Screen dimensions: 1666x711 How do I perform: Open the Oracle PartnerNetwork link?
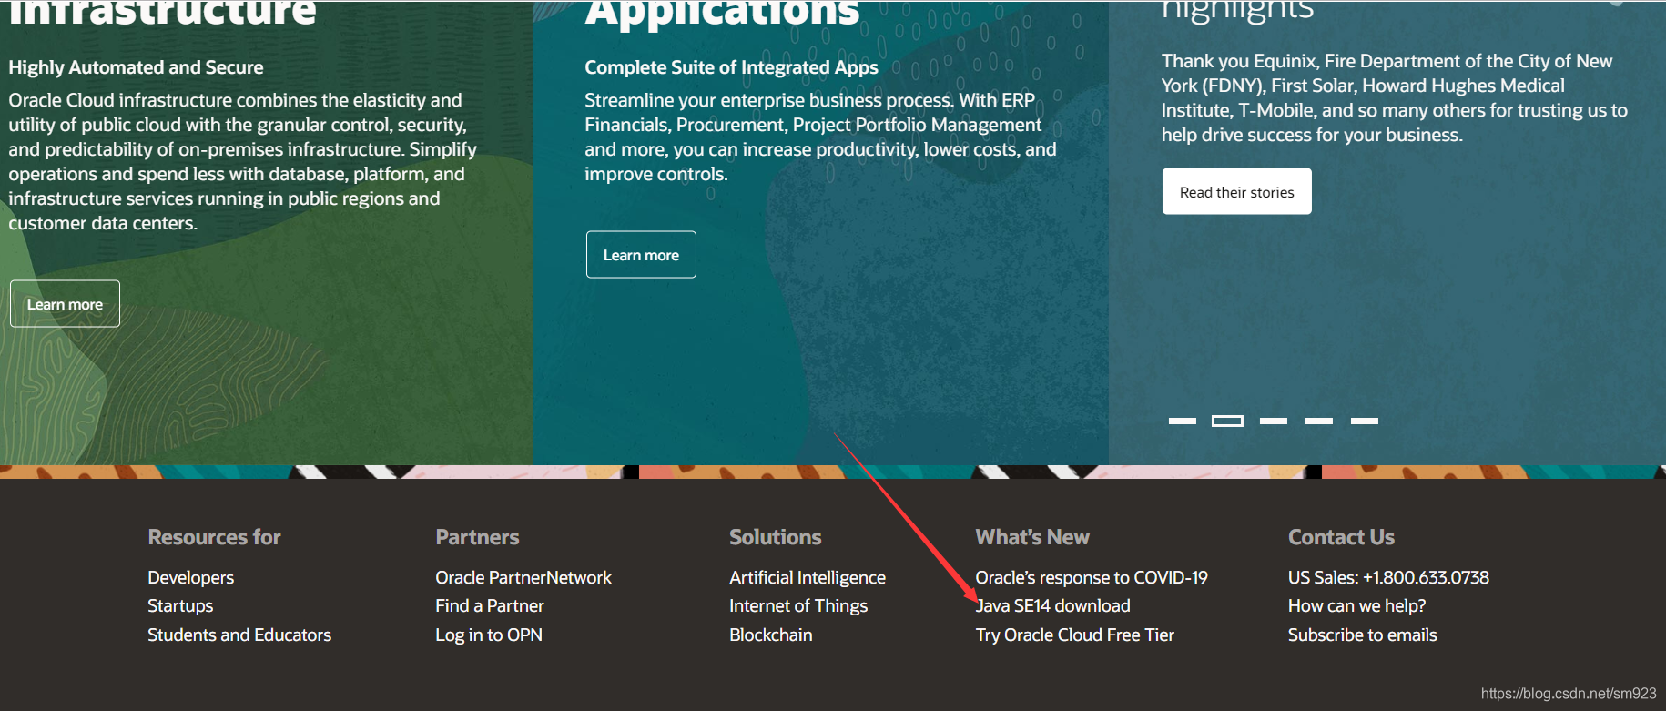pyautogui.click(x=523, y=577)
